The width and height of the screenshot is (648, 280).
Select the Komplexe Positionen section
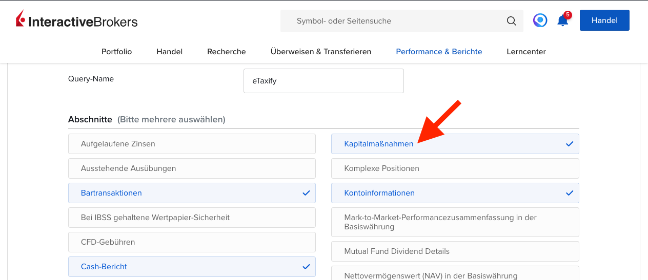pyautogui.click(x=455, y=168)
